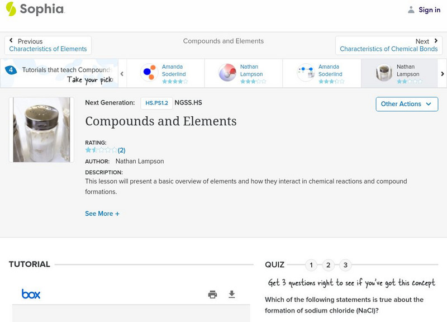Select quiz question 2
The image size is (447, 322).
point(329,265)
